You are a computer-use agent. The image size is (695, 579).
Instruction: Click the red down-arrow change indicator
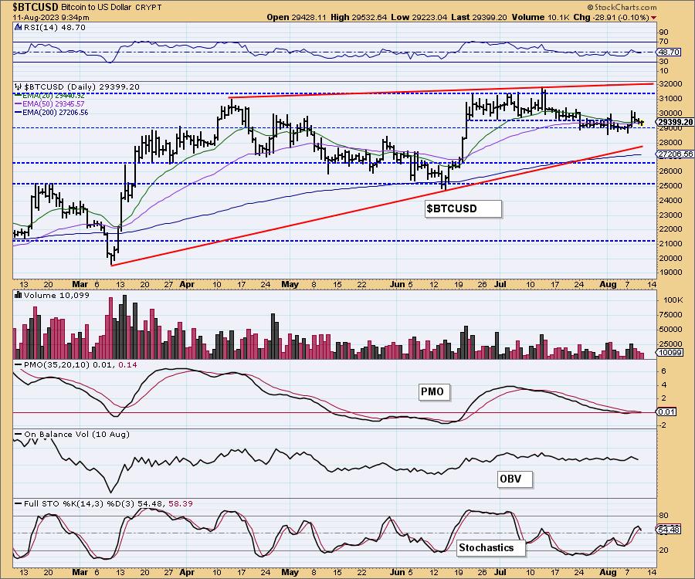click(654, 17)
